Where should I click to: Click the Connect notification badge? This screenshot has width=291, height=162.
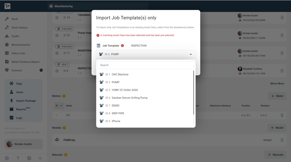click(x=41, y=70)
